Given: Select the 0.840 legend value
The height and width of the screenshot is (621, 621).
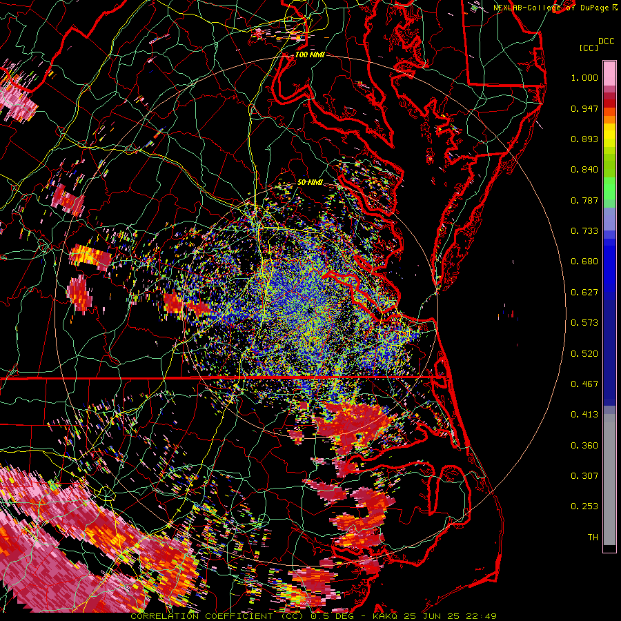Looking at the screenshot, I should click(584, 170).
